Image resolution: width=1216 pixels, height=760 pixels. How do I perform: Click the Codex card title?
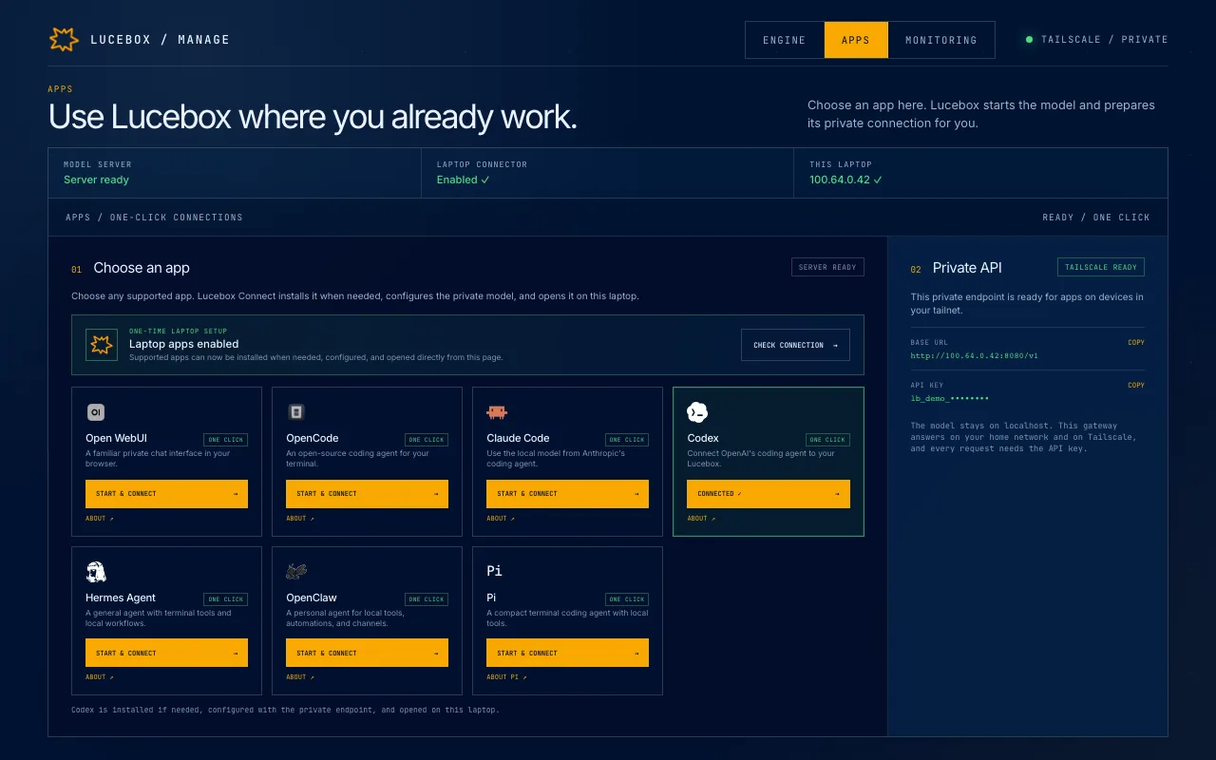(x=703, y=438)
